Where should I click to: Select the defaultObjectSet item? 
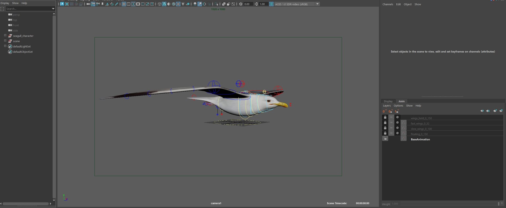[23, 52]
